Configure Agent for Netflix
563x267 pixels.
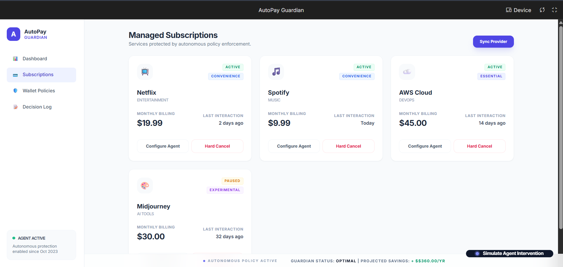click(x=163, y=146)
